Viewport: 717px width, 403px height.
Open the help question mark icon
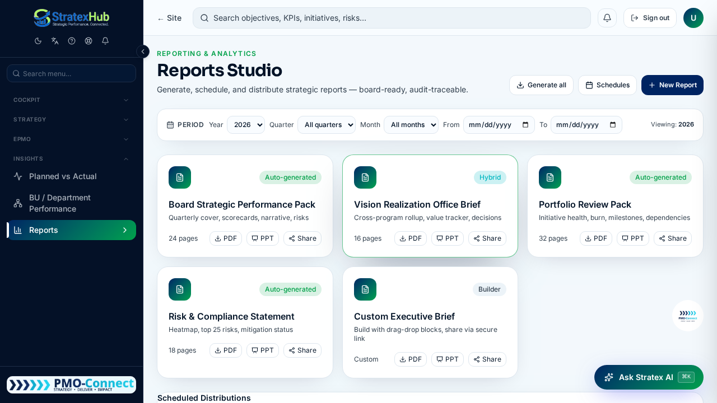[x=72, y=41]
